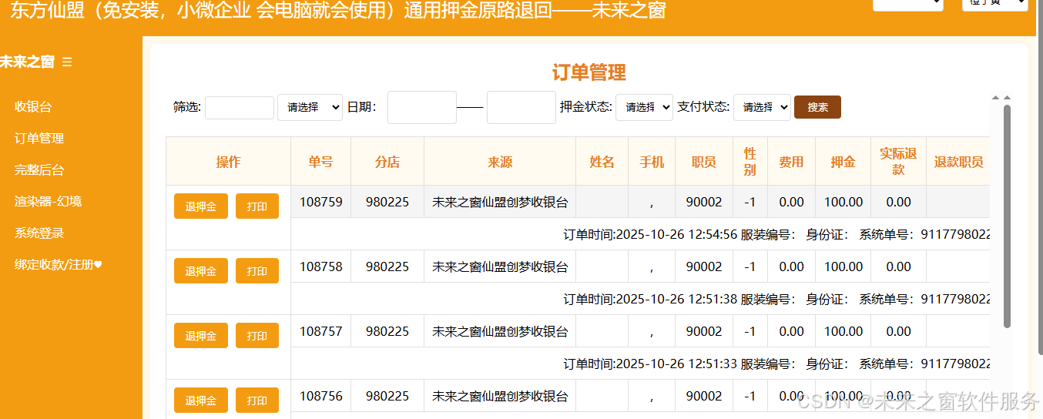Click deposit 100.00 in row 108759
This screenshot has width=1043, height=419.
843,202
